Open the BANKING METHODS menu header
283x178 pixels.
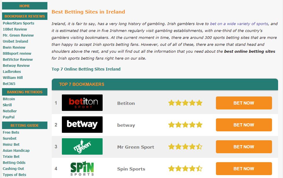click(25, 92)
